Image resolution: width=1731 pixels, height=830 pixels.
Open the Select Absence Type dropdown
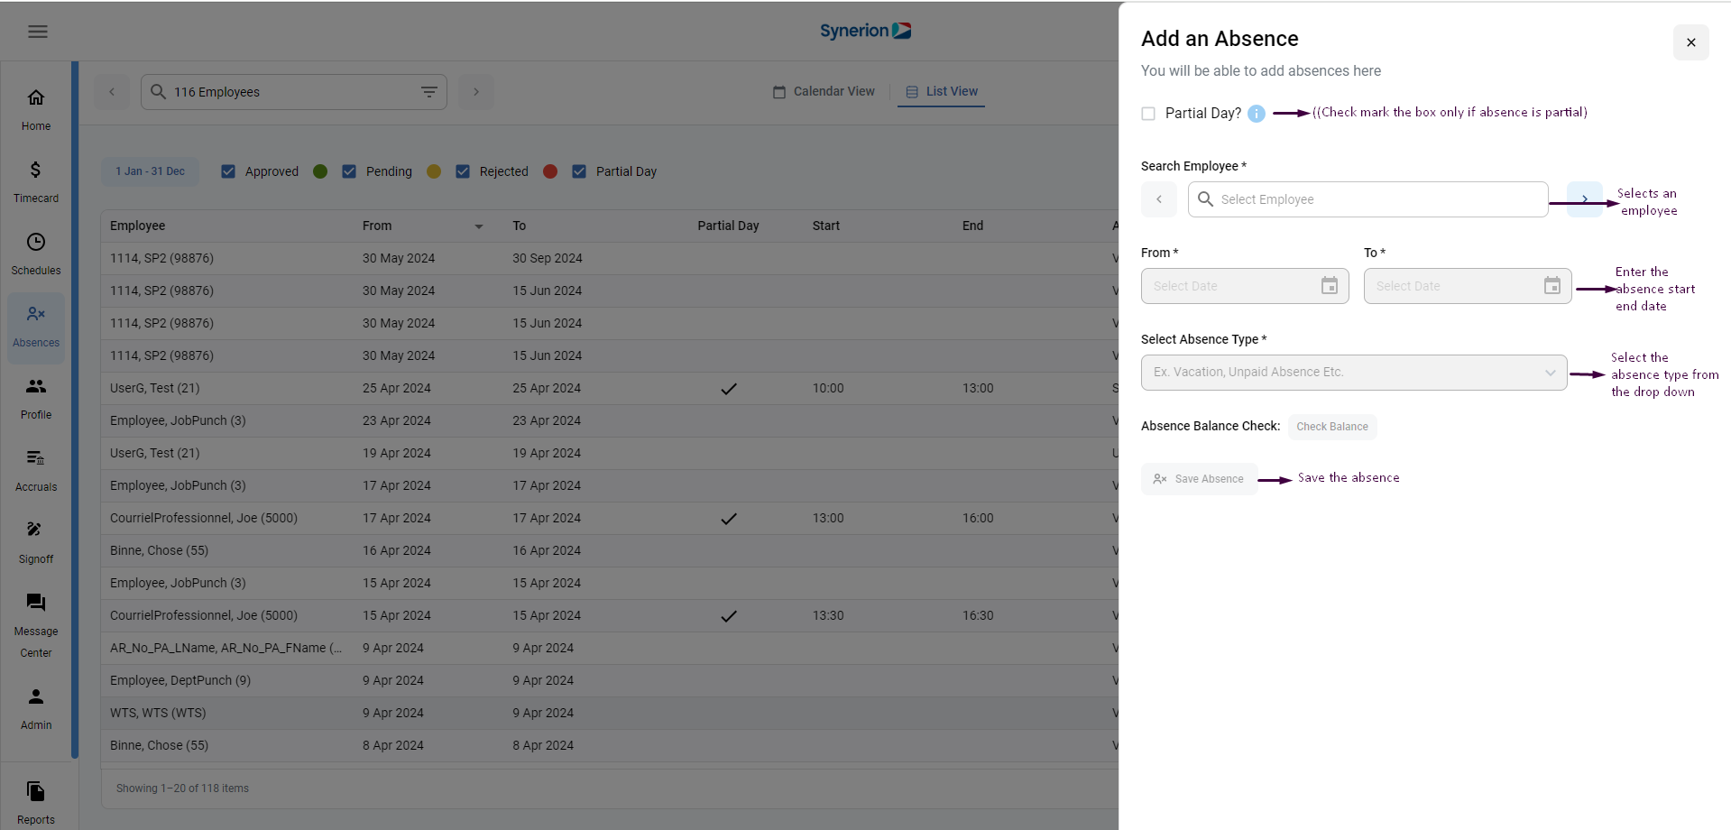coord(1354,373)
